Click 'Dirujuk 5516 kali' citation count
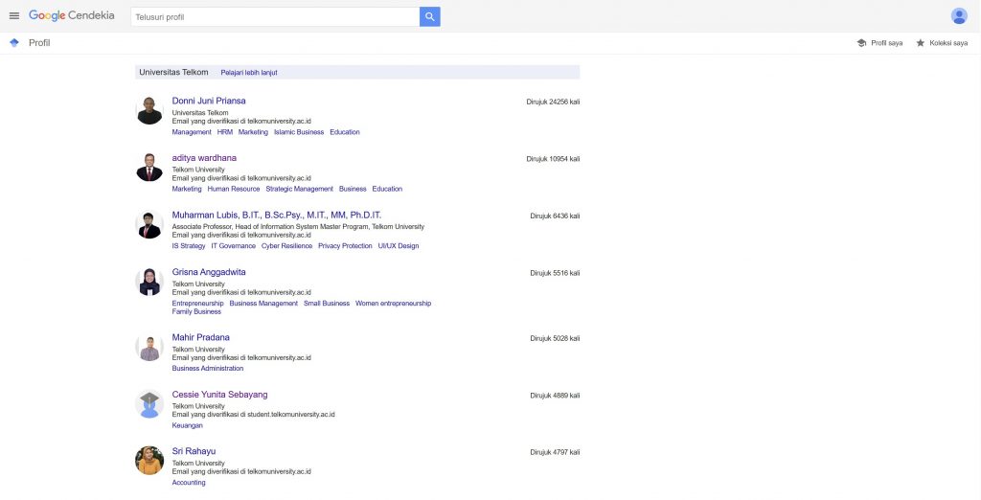981x500 pixels. [x=555, y=273]
